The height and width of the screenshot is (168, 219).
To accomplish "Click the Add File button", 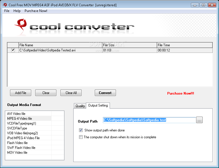I will 21,93.
